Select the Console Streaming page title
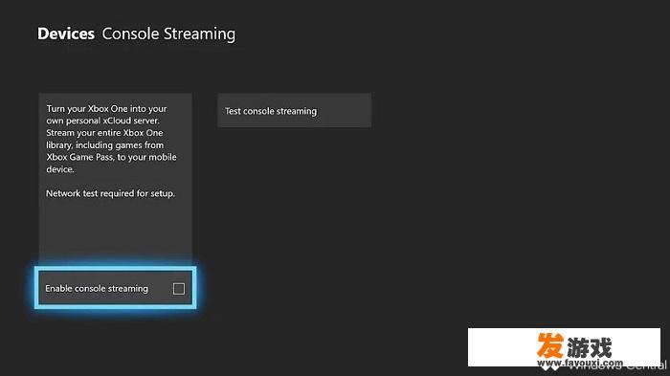The width and height of the screenshot is (670, 376). click(x=168, y=34)
